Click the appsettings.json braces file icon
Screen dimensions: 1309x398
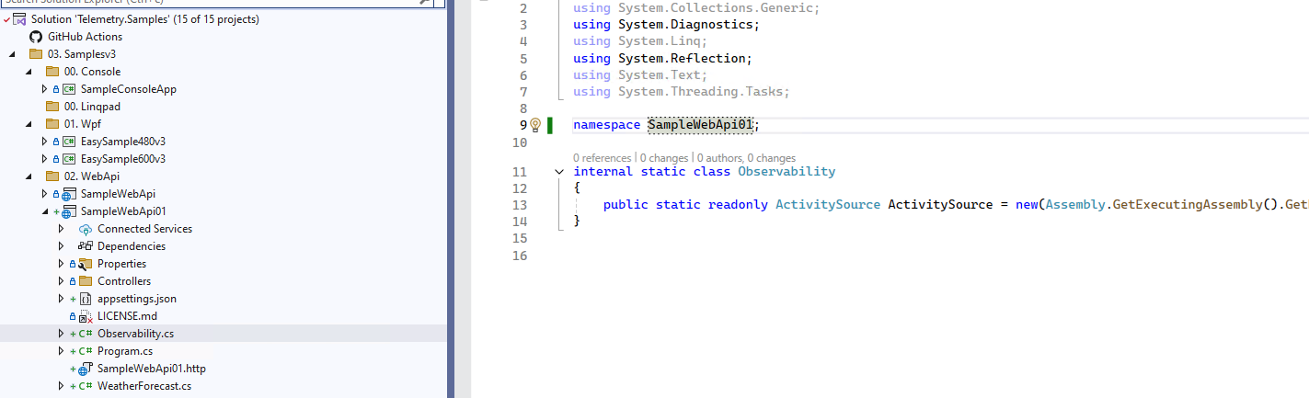(x=86, y=299)
